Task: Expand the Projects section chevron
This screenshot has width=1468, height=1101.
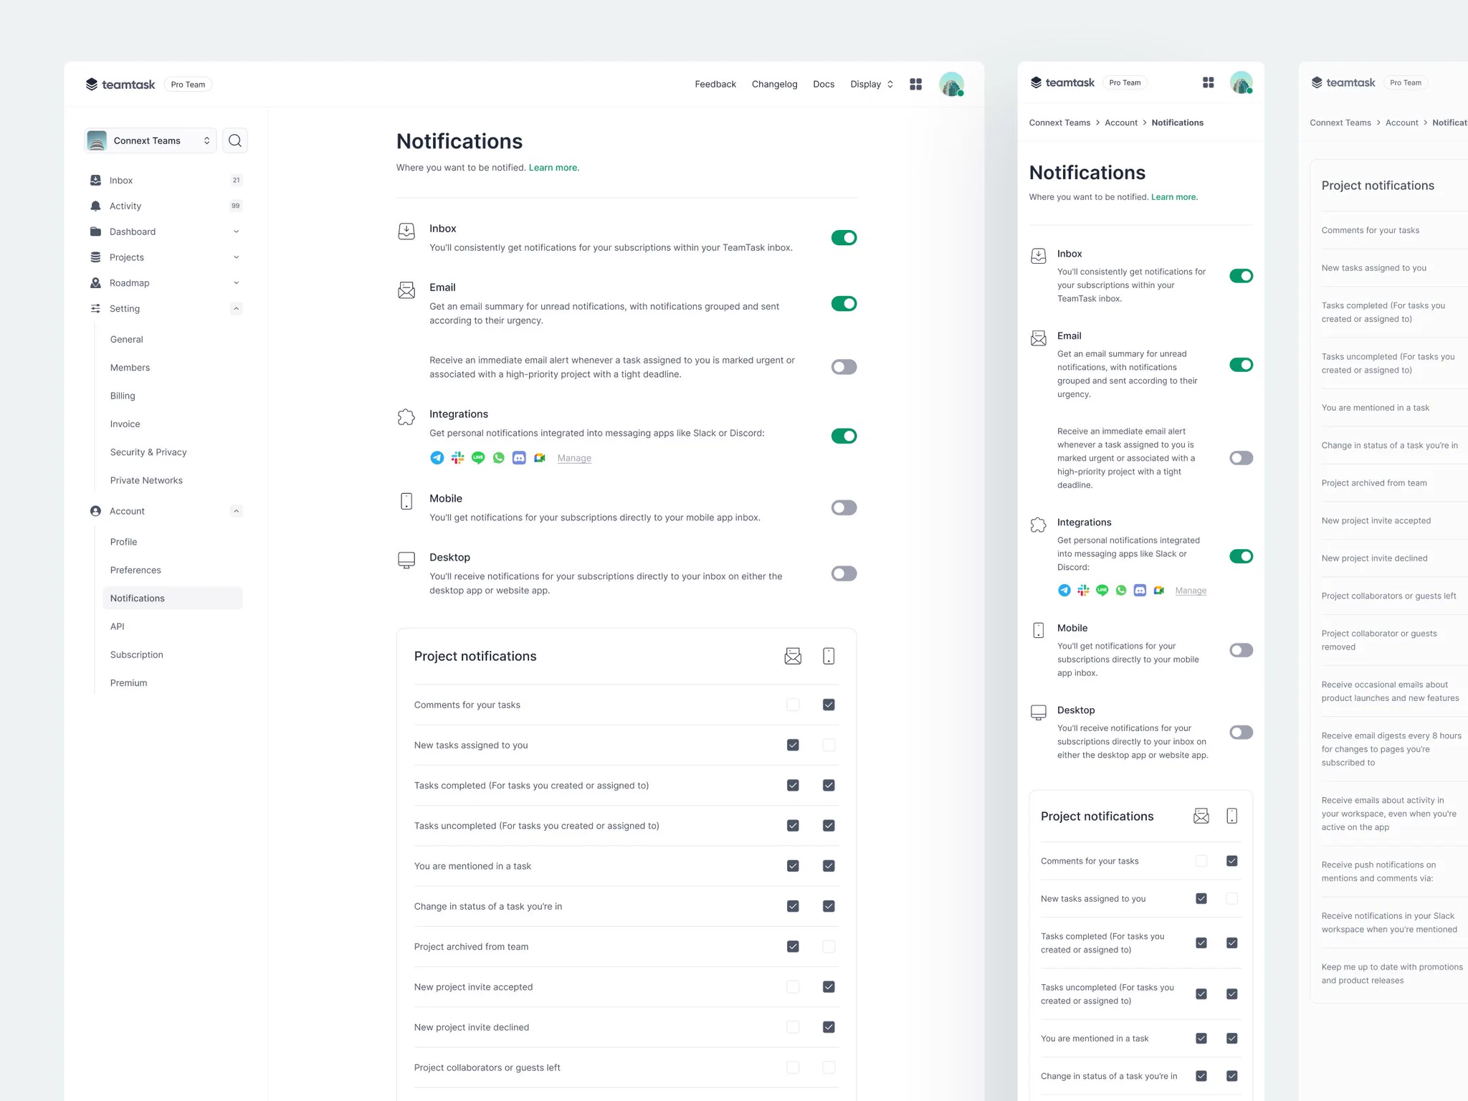Action: tap(237, 257)
